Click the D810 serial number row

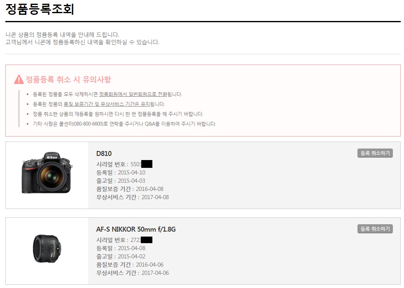click(124, 164)
